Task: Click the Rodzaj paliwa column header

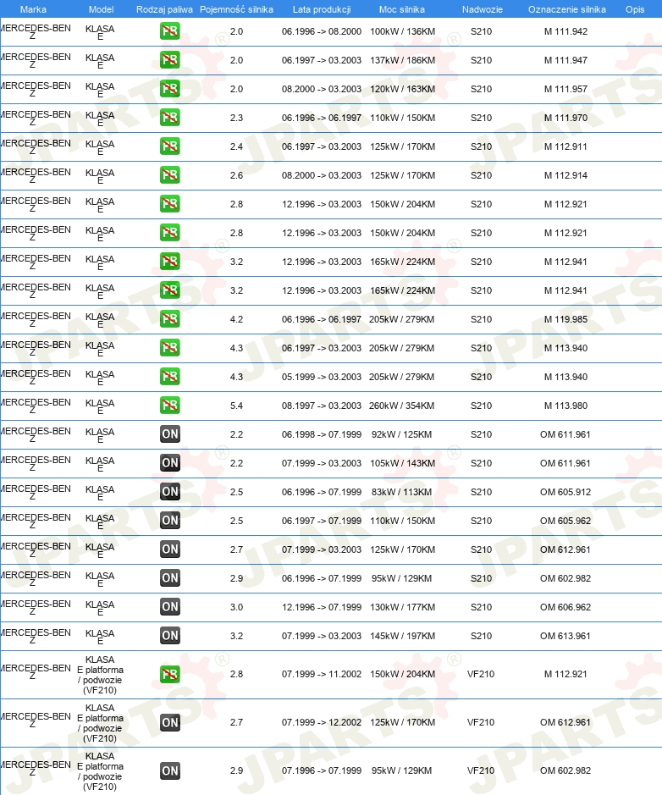Action: (x=164, y=9)
